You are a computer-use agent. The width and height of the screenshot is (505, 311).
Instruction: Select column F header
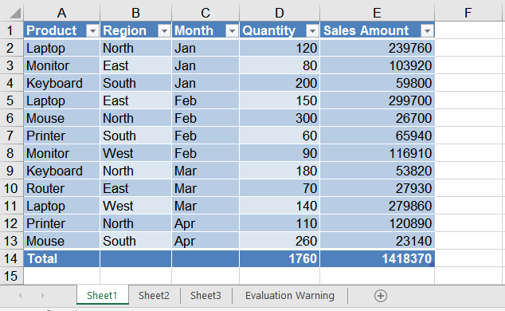[x=468, y=13]
